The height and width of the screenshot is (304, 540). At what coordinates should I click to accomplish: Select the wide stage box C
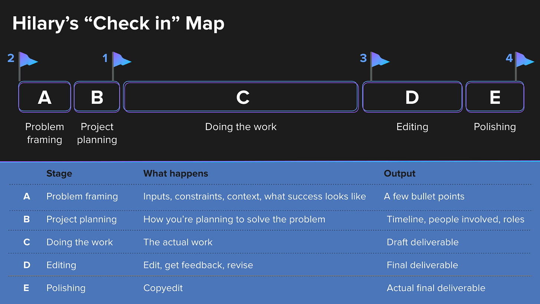(x=241, y=97)
